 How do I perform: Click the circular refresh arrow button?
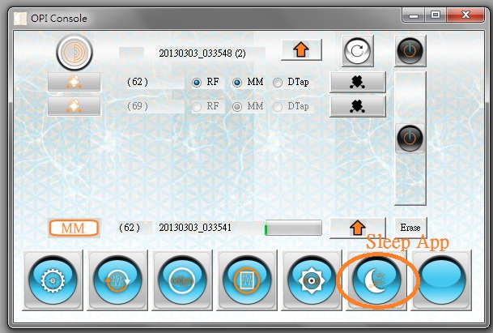pos(358,51)
